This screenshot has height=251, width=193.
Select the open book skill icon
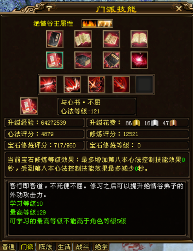[139, 39]
